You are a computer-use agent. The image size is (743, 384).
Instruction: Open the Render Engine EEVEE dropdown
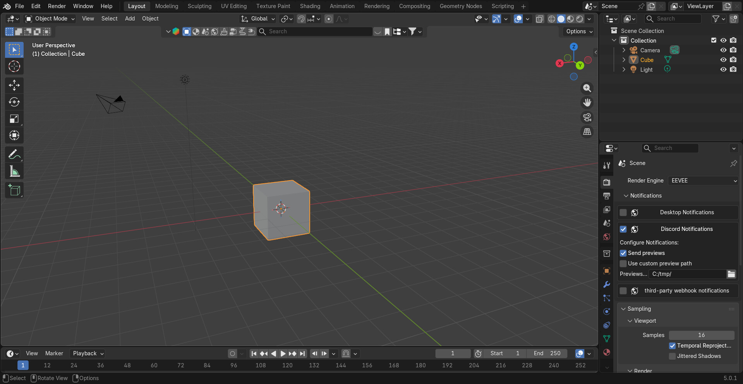[704, 181]
